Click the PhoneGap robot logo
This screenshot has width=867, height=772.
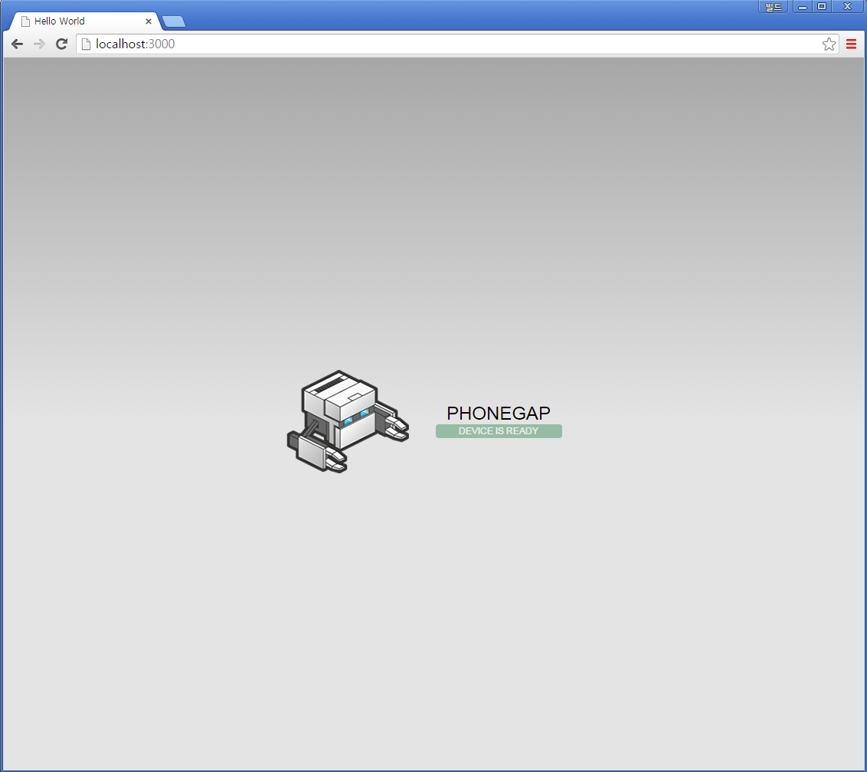point(348,421)
